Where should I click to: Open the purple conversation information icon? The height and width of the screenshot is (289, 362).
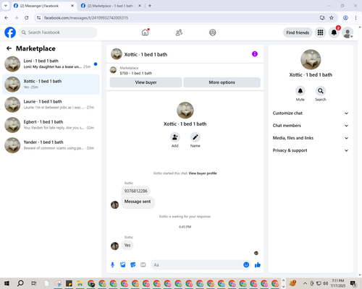click(255, 54)
